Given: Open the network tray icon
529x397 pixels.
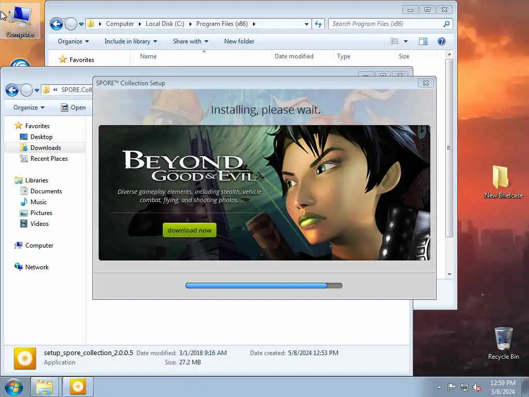Looking at the screenshot, I should tap(464, 388).
